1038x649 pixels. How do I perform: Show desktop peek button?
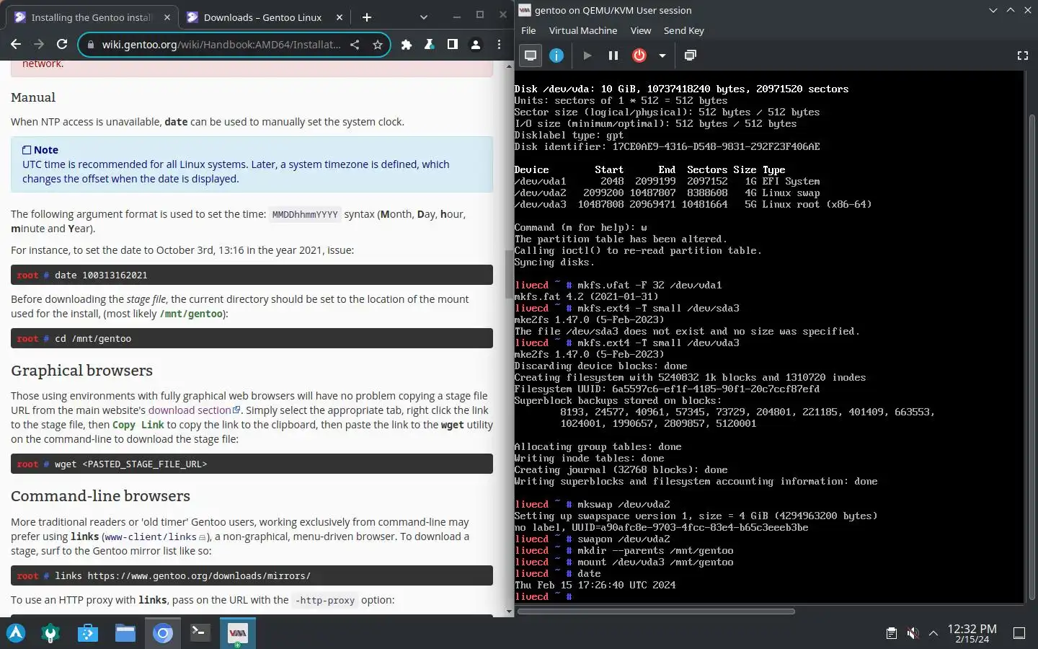(1019, 633)
